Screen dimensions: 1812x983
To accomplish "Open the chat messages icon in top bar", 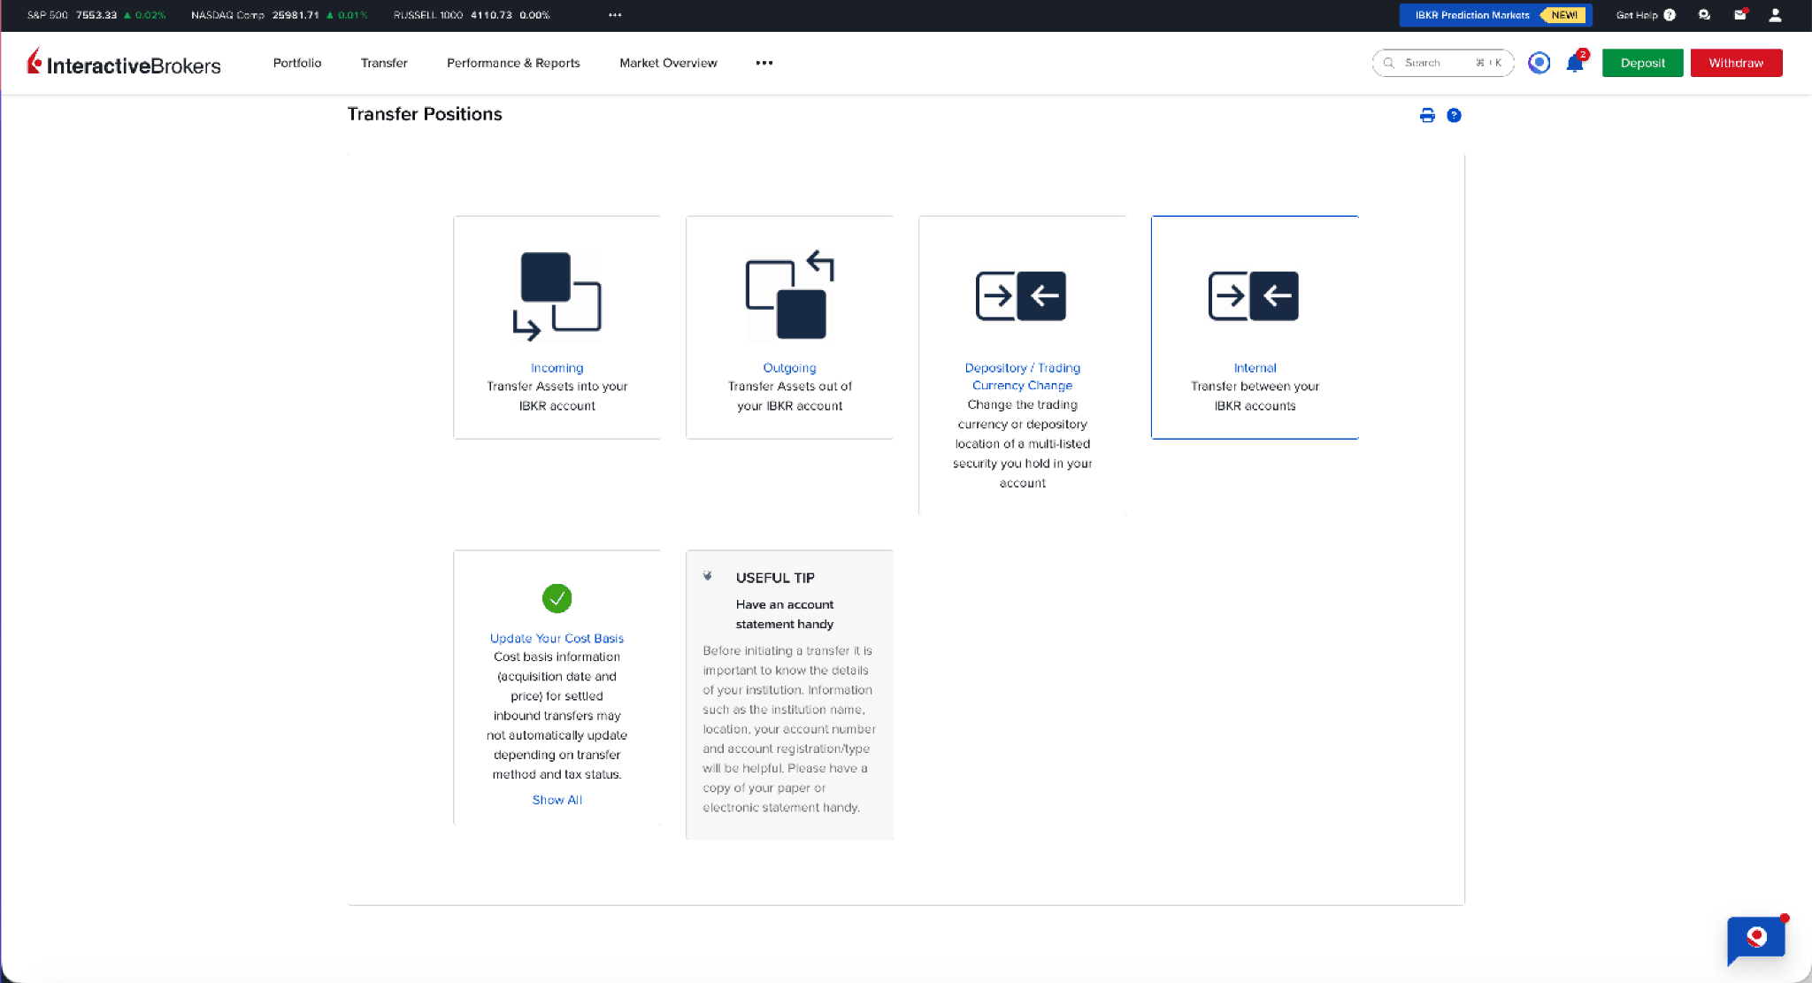I will (x=1704, y=15).
